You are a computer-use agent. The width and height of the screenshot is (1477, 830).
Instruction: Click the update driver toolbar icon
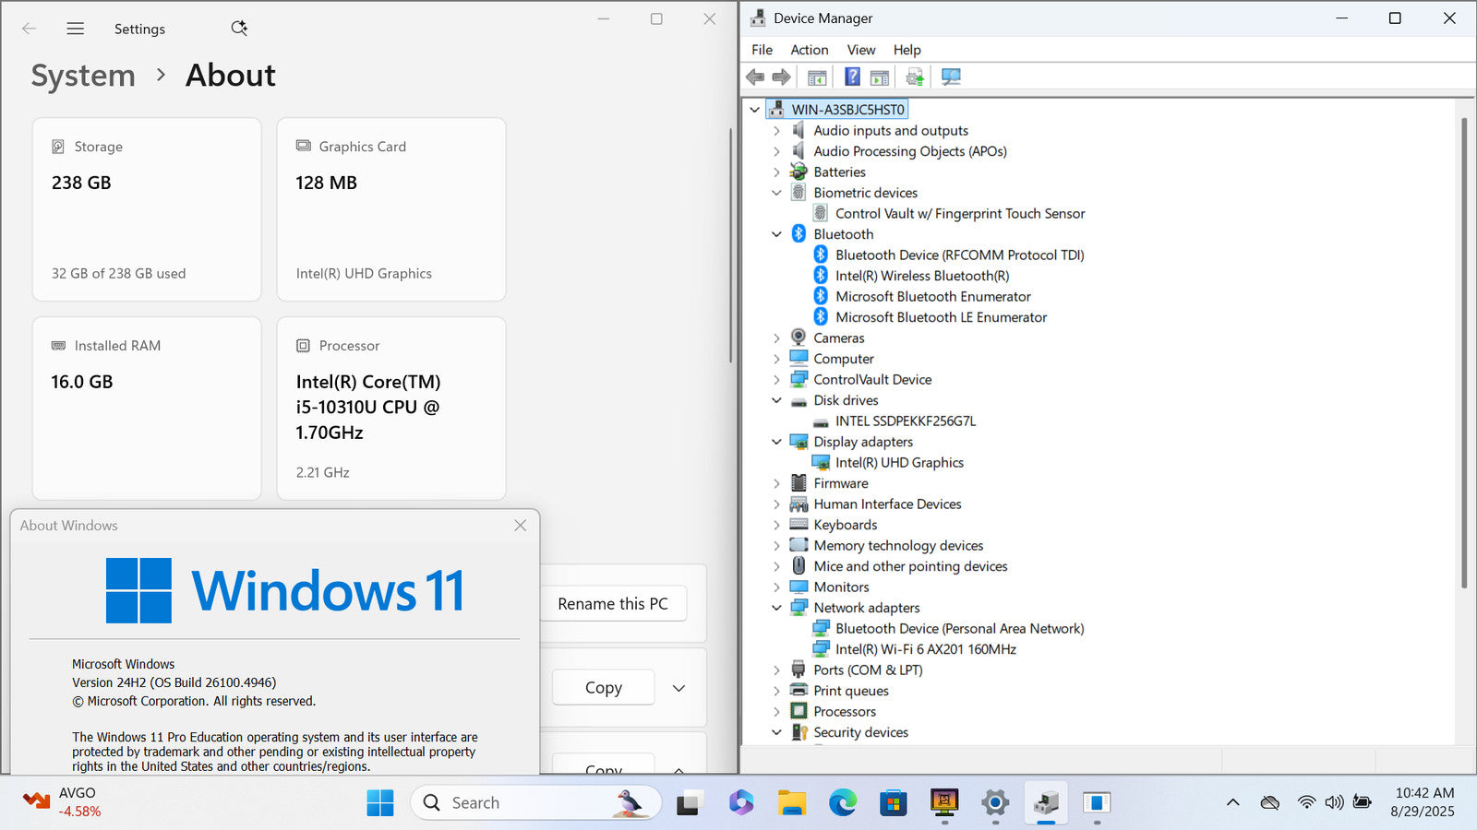tap(914, 77)
